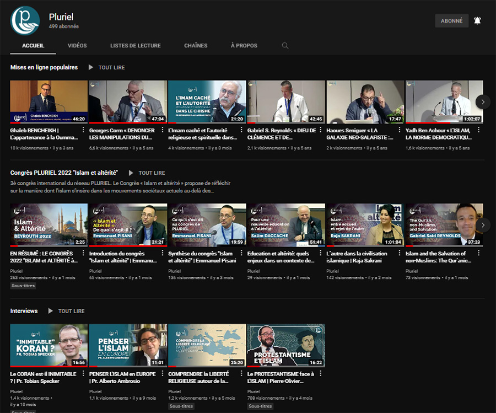
Task: Click Sous-titres badge under EN RÉSUMÉ video
Action: click(x=23, y=286)
